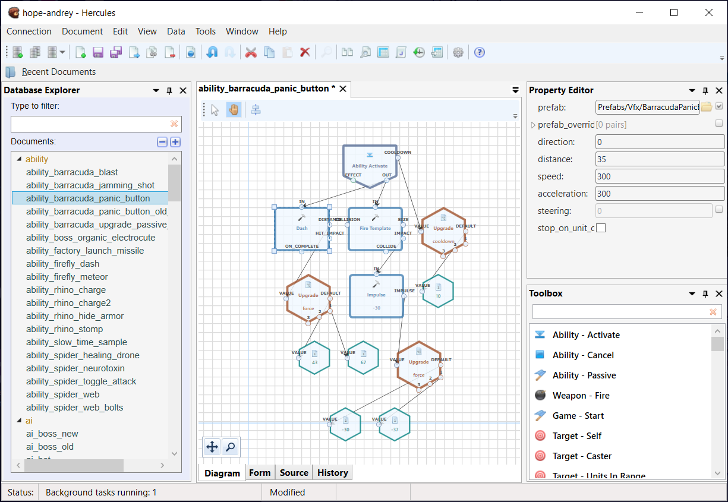Select ability_firefly_dash document
This screenshot has width=728, height=502.
pyautogui.click(x=63, y=264)
